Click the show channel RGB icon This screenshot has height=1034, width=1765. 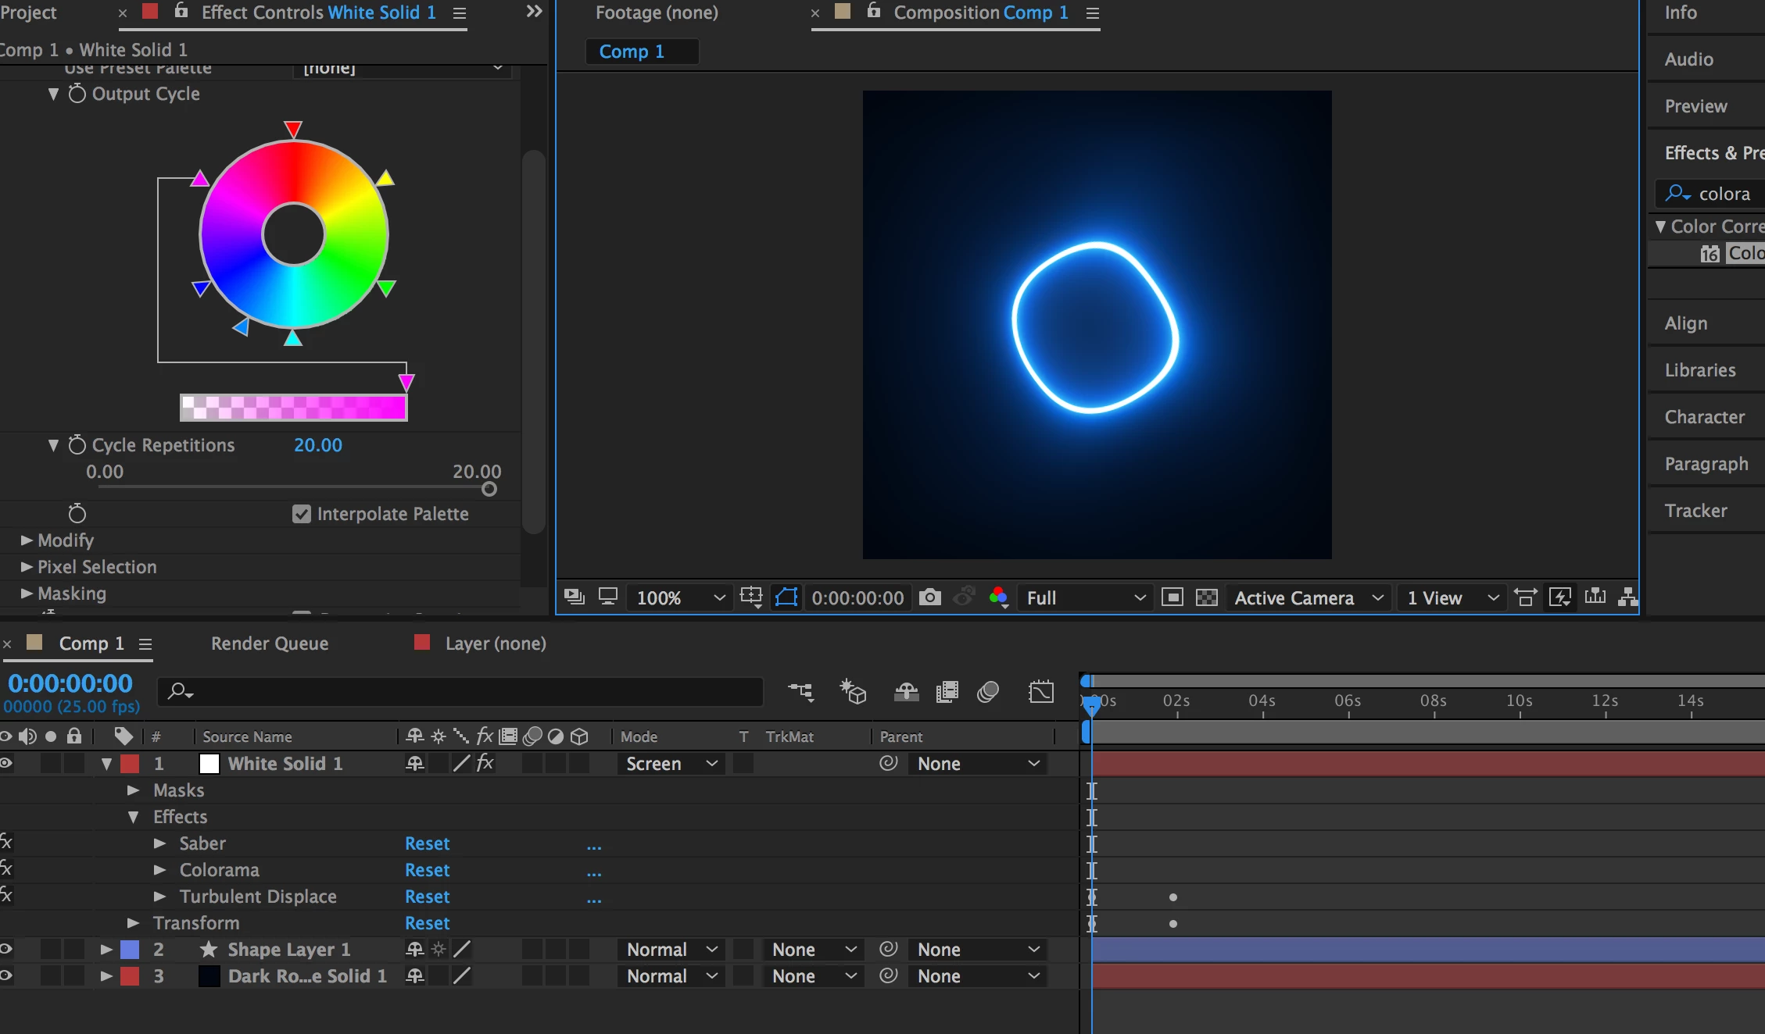pyautogui.click(x=998, y=597)
